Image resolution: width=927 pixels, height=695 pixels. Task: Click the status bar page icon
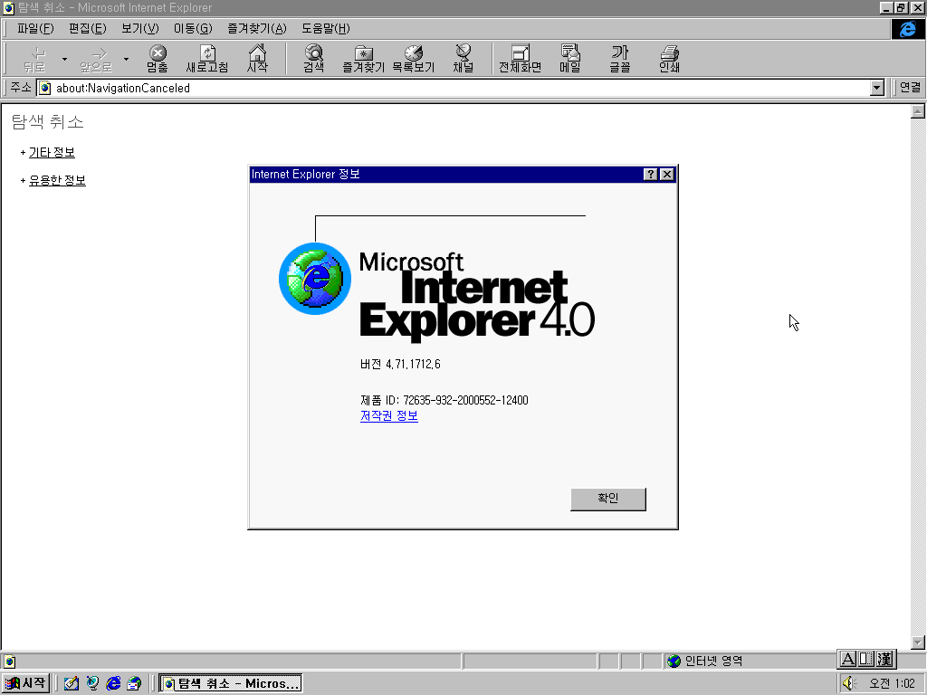coord(9,662)
